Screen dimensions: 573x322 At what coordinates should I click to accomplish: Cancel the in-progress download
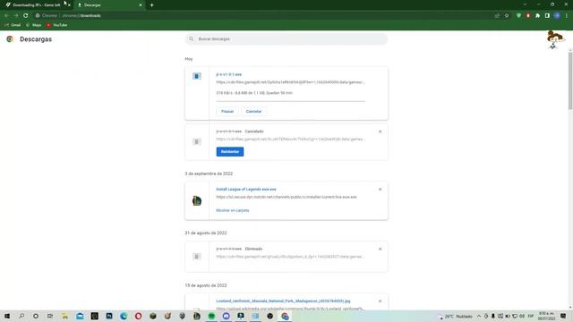pos(253,111)
